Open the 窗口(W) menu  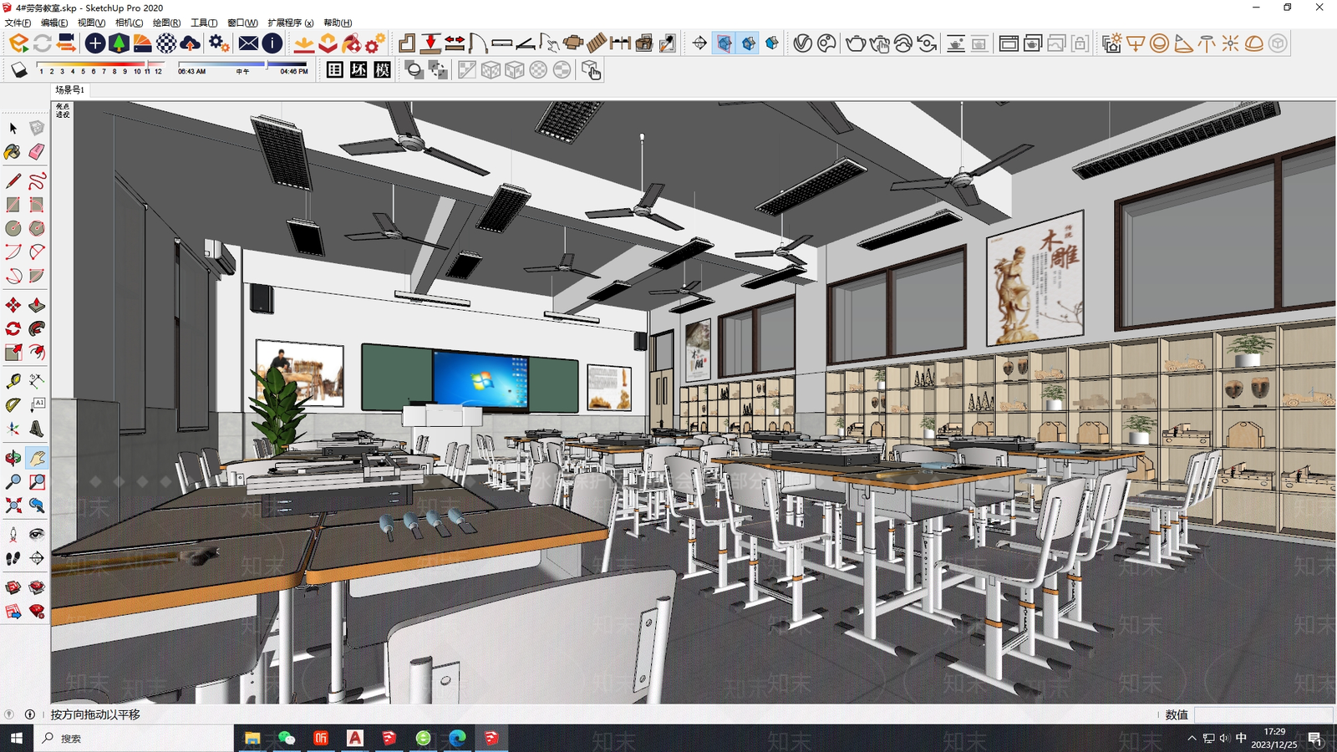(x=242, y=23)
